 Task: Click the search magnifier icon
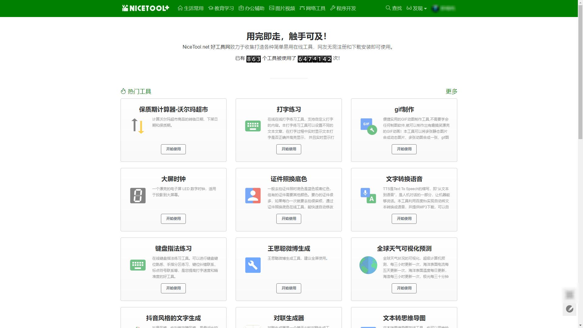point(388,8)
